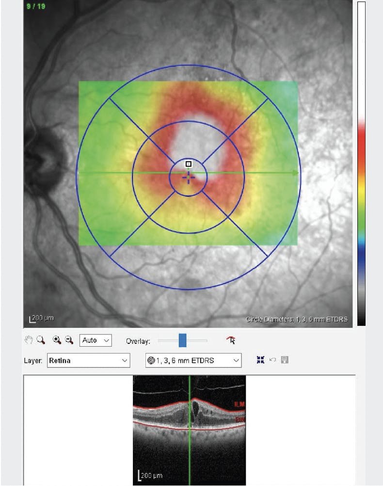Click the red ILM label in the B-scan
The image size is (383, 486).
pos(239,404)
